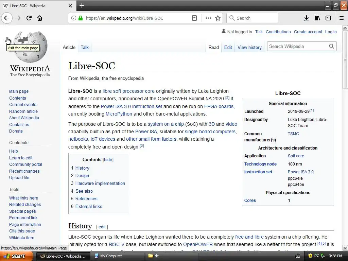Reload the current page

click(x=29, y=18)
